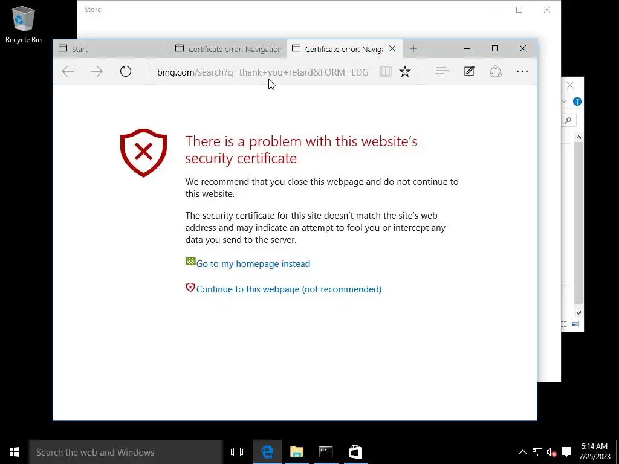619x464 pixels.
Task: Switch to the Start tab
Action: point(111,49)
